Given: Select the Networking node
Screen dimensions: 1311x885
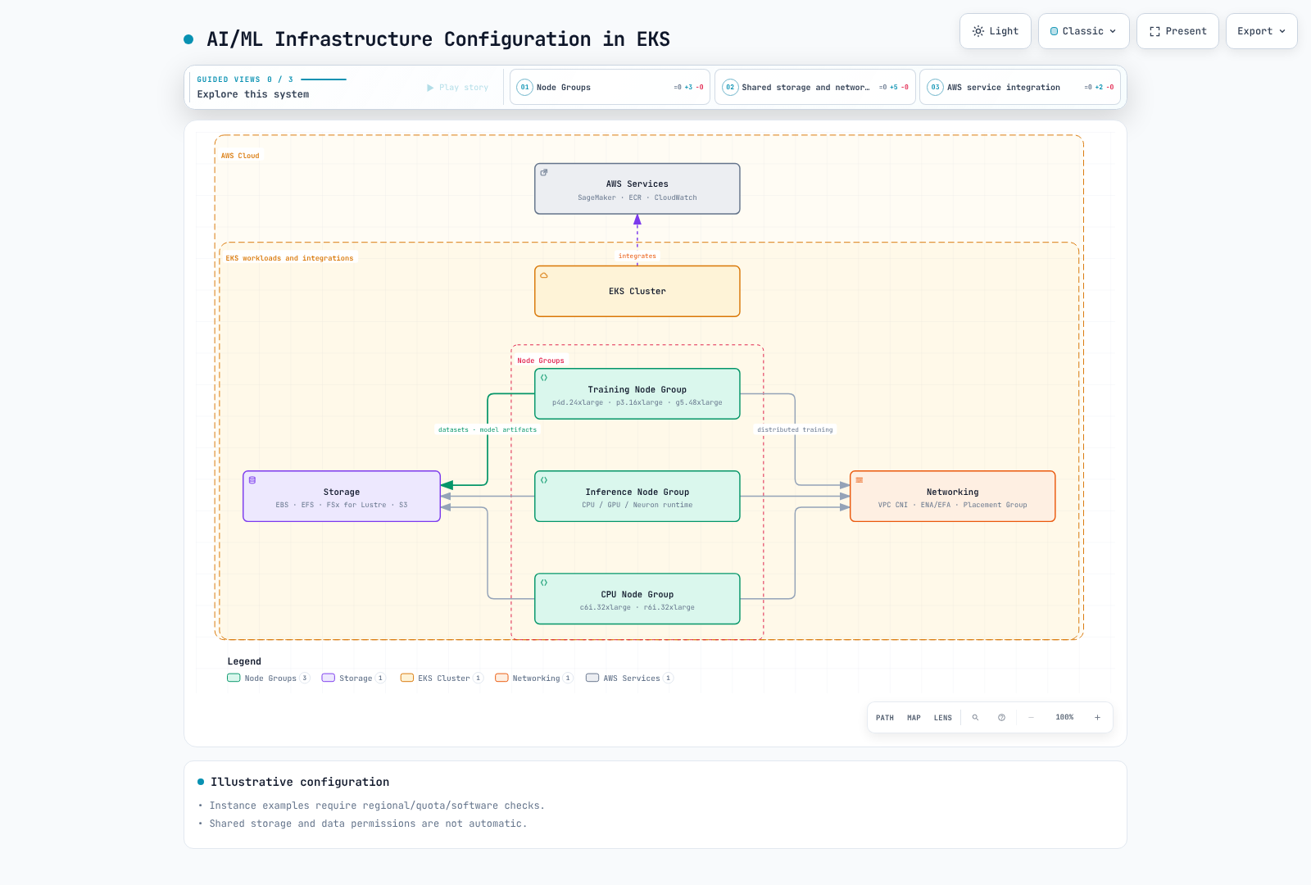Looking at the screenshot, I should click(953, 497).
